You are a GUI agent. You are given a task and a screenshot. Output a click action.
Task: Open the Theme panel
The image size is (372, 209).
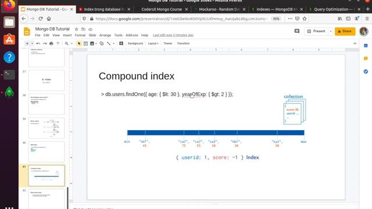(168, 44)
